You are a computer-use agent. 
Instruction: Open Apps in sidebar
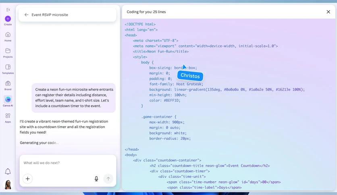click(x=8, y=118)
